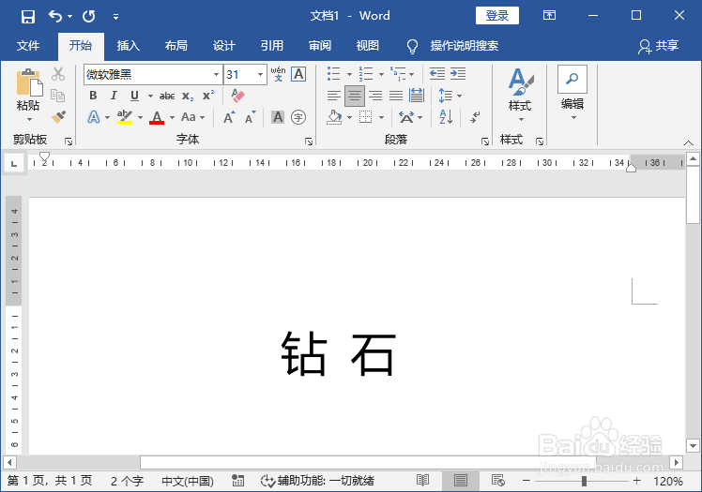Expand bullet list style dropdown
Viewport: 702px width, 492px height.
coord(349,74)
